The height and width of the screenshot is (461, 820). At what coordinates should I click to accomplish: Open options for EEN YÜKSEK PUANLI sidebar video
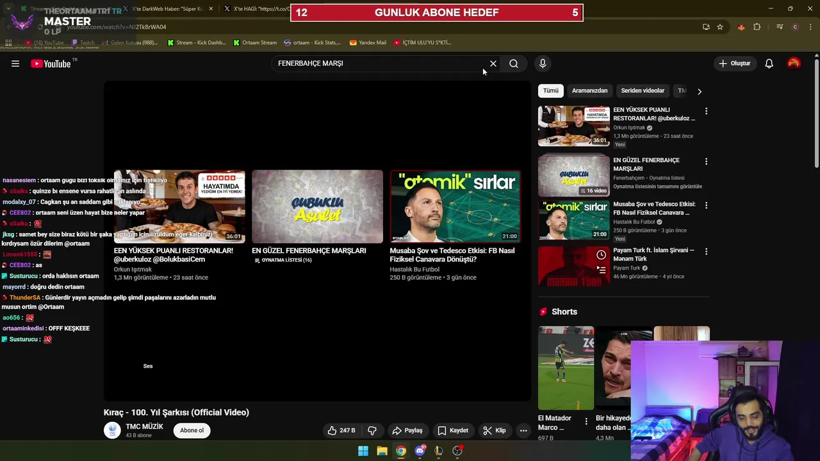click(706, 111)
